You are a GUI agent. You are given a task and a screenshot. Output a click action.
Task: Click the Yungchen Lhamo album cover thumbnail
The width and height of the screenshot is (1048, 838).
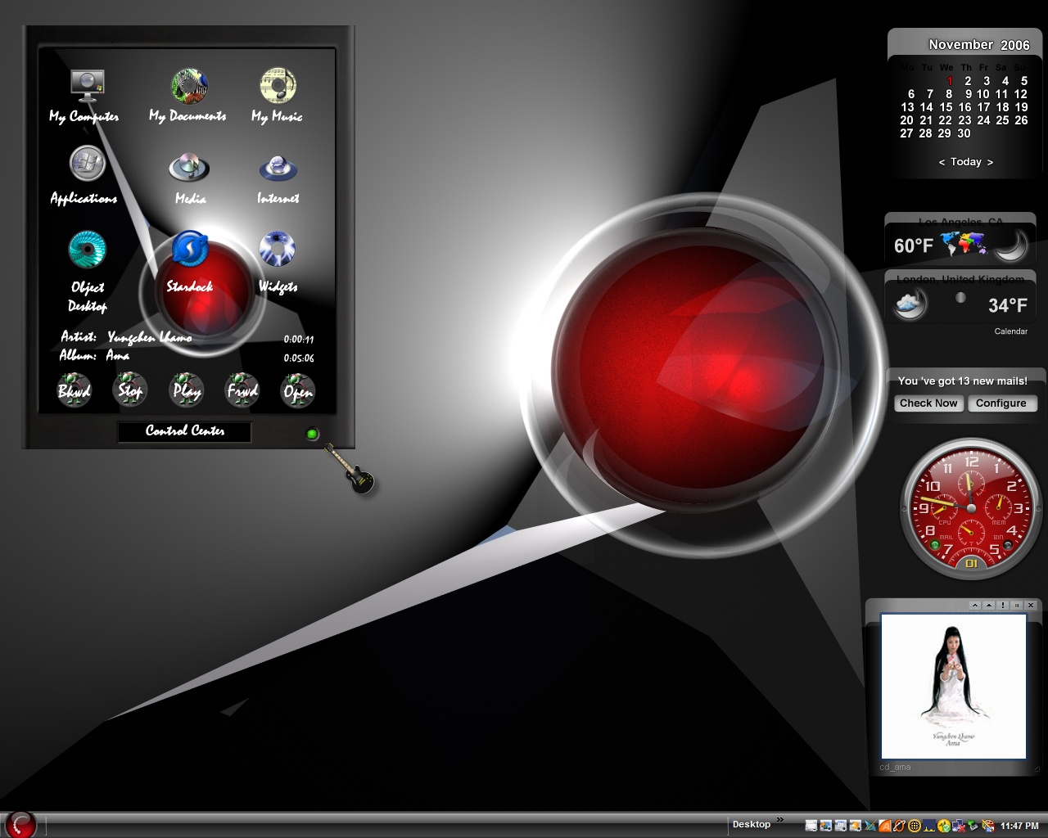click(x=953, y=687)
